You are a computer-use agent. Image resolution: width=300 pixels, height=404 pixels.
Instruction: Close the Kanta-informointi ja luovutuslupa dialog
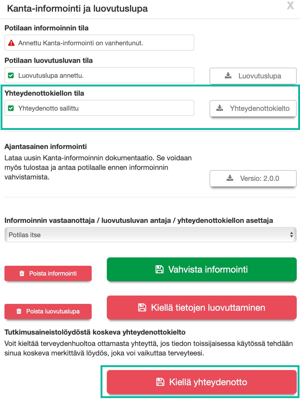tap(290, 6)
